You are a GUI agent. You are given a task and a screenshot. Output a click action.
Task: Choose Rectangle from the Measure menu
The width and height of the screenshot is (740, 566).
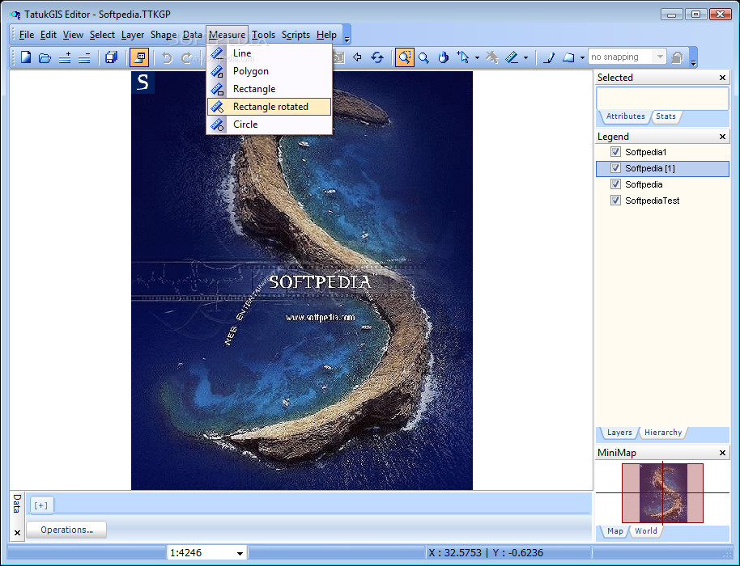point(269,89)
